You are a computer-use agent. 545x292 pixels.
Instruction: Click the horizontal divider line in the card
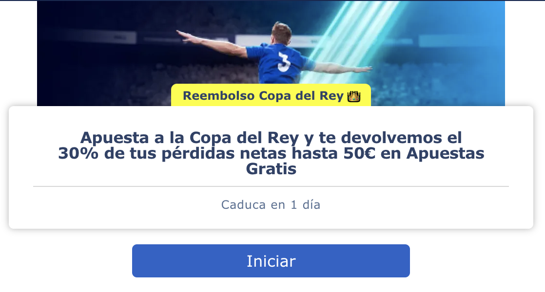click(x=271, y=186)
